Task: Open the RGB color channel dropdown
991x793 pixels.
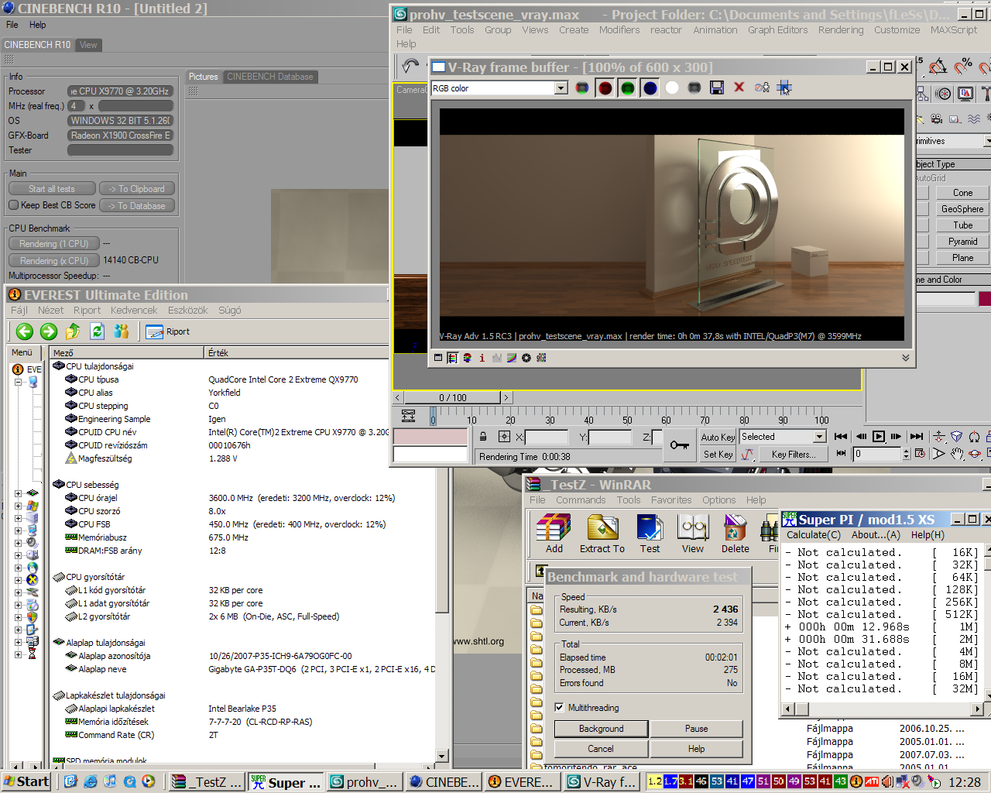Action: pyautogui.click(x=561, y=88)
